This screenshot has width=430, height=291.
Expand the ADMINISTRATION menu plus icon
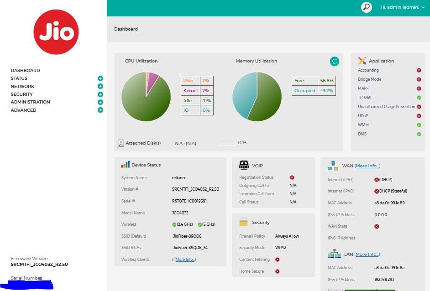[100, 102]
